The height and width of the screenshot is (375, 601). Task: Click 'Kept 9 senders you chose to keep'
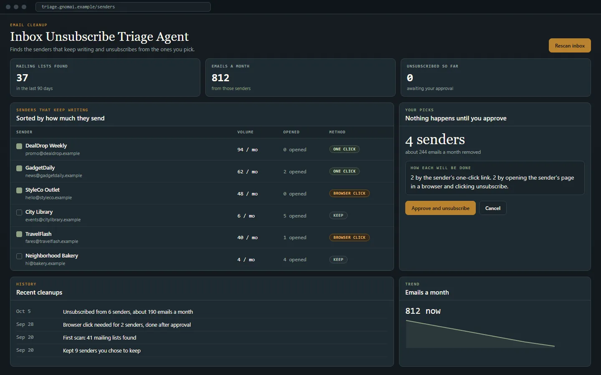(102, 351)
